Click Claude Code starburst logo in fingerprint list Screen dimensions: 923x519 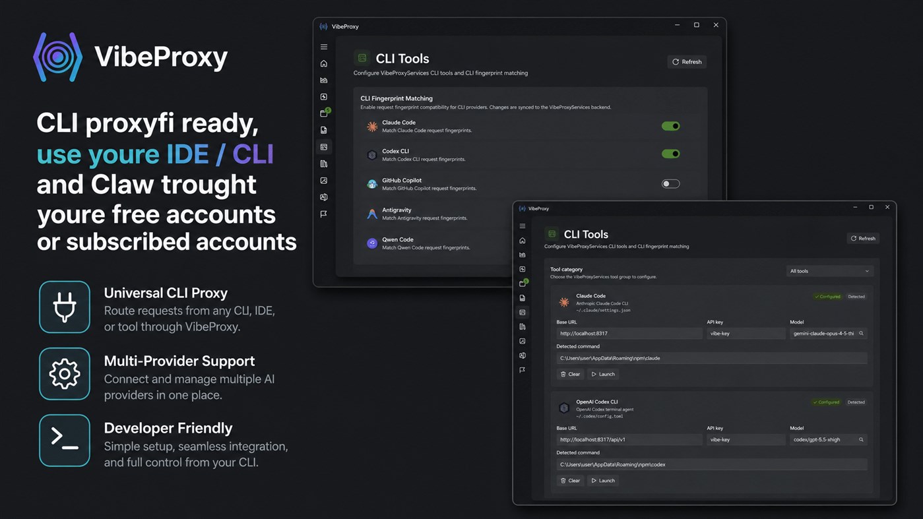372,127
